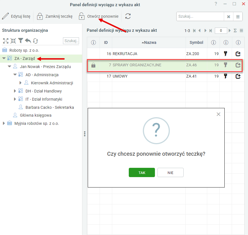Click the sigma summary icon
248x235 pixels.
[235, 31]
